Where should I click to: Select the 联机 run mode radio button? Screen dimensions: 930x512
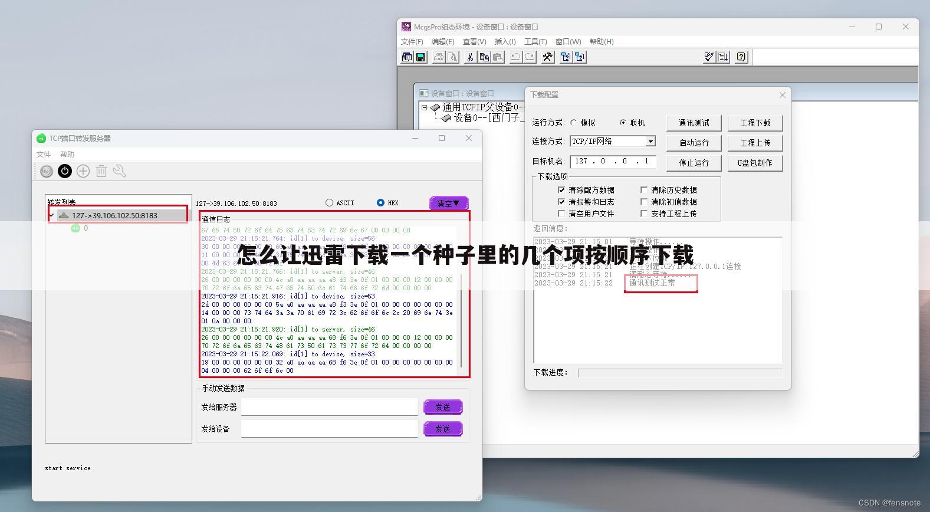[x=623, y=123]
